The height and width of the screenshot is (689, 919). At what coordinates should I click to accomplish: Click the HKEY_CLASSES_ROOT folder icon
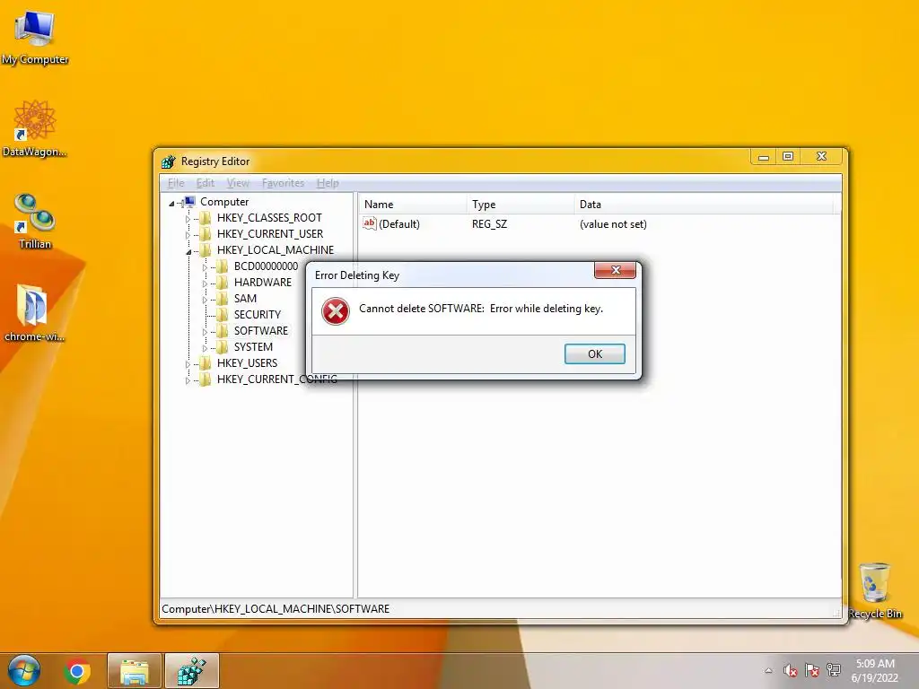point(206,218)
